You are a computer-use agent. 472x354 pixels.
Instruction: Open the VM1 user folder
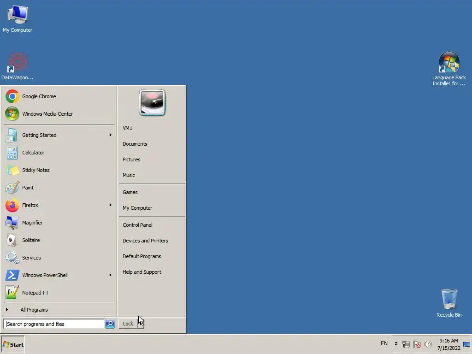(x=127, y=128)
